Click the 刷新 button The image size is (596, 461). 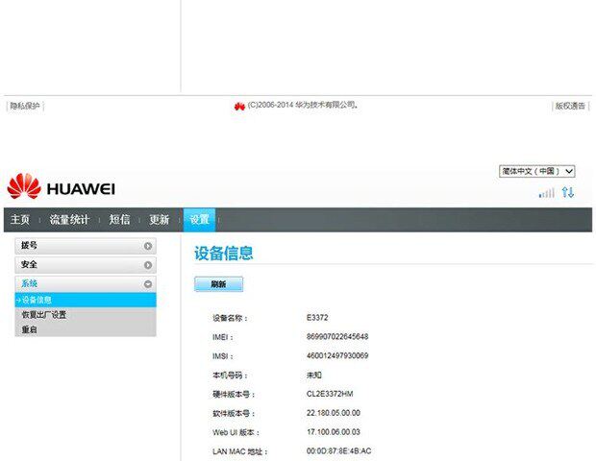pos(218,284)
